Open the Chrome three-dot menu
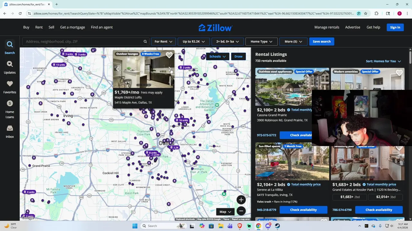This screenshot has height=231, width=412. 407,13
